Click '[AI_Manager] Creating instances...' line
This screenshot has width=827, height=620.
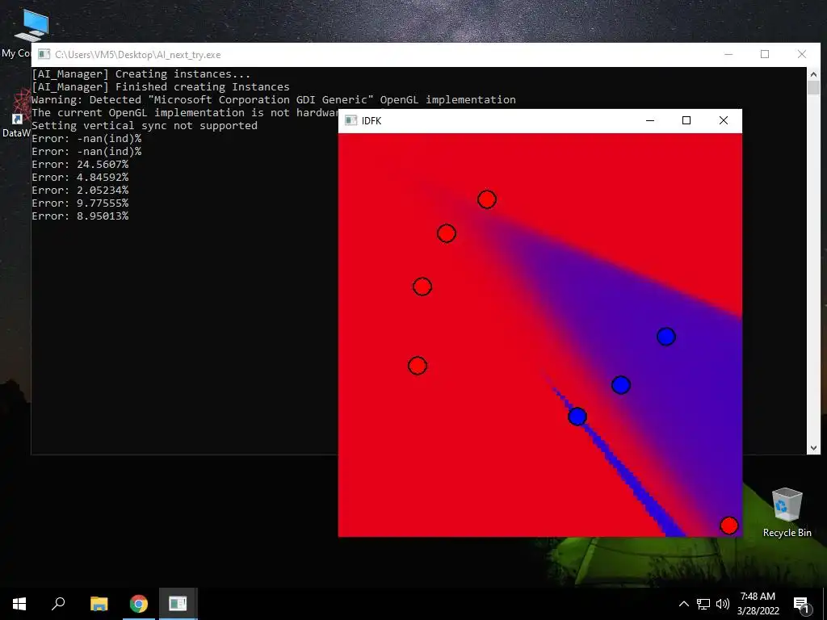pos(141,73)
